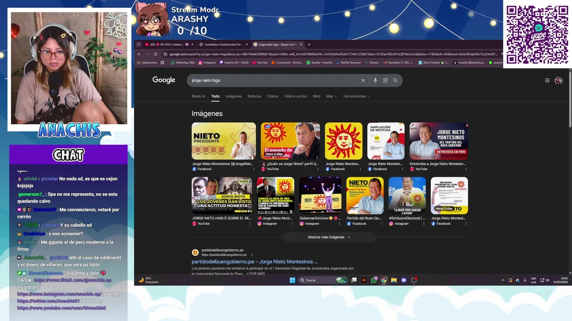
Task: Select the Modo IA search tab
Action: pyautogui.click(x=198, y=96)
